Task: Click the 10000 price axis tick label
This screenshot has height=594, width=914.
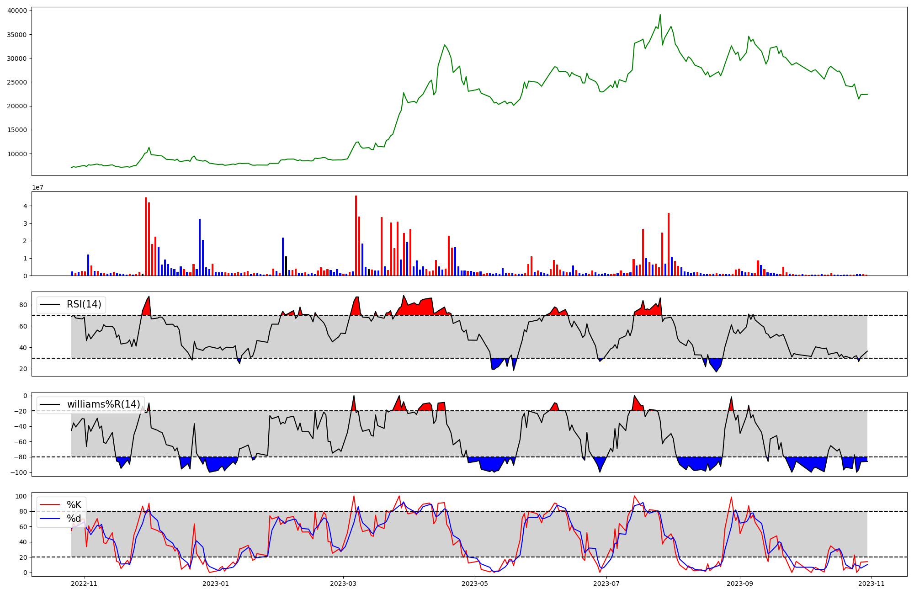Action: click(x=17, y=154)
